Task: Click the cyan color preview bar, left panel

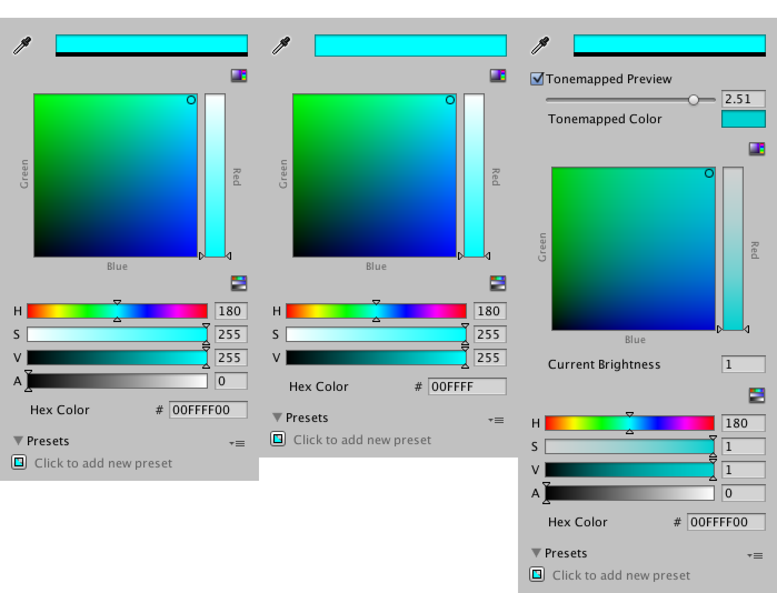Action: pos(152,46)
